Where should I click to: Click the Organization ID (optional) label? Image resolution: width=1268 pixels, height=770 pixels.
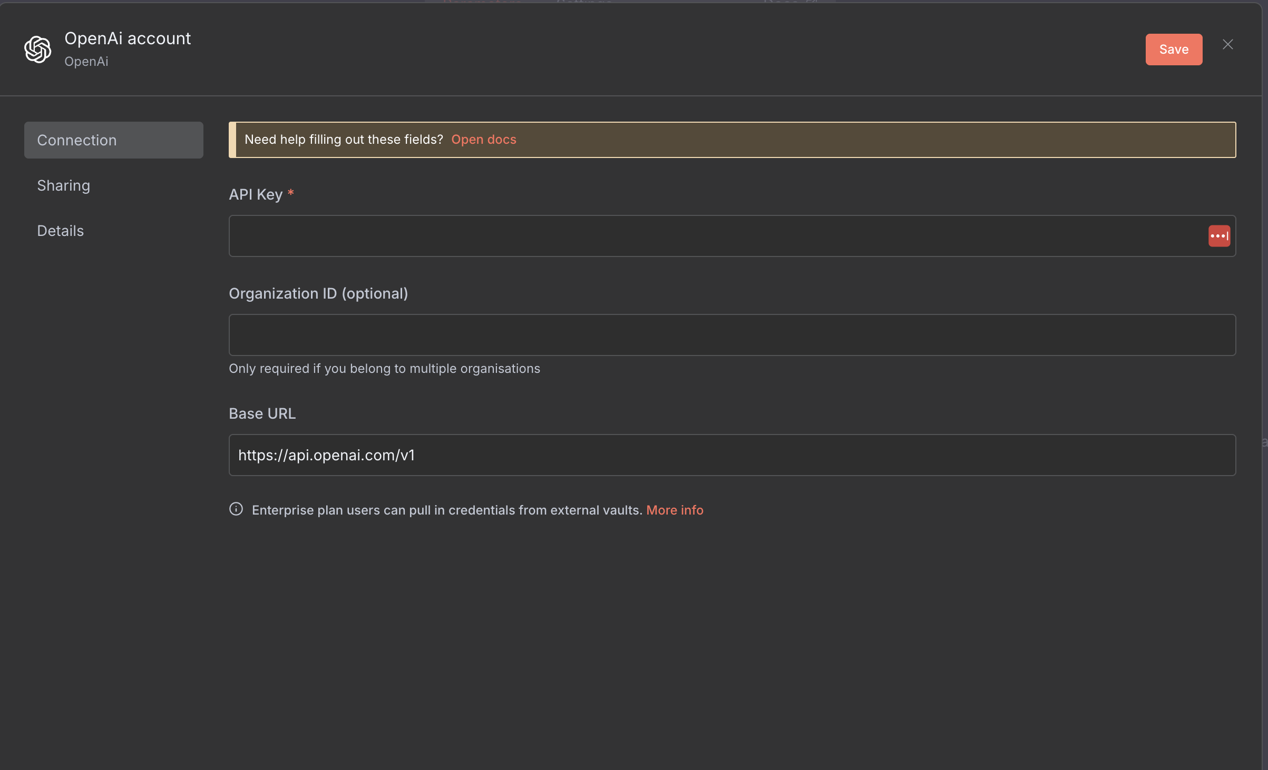click(x=318, y=293)
